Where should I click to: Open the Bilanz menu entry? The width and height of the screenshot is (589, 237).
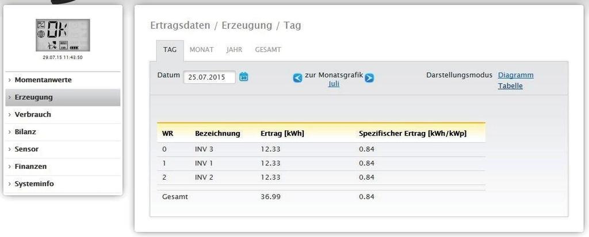click(25, 131)
